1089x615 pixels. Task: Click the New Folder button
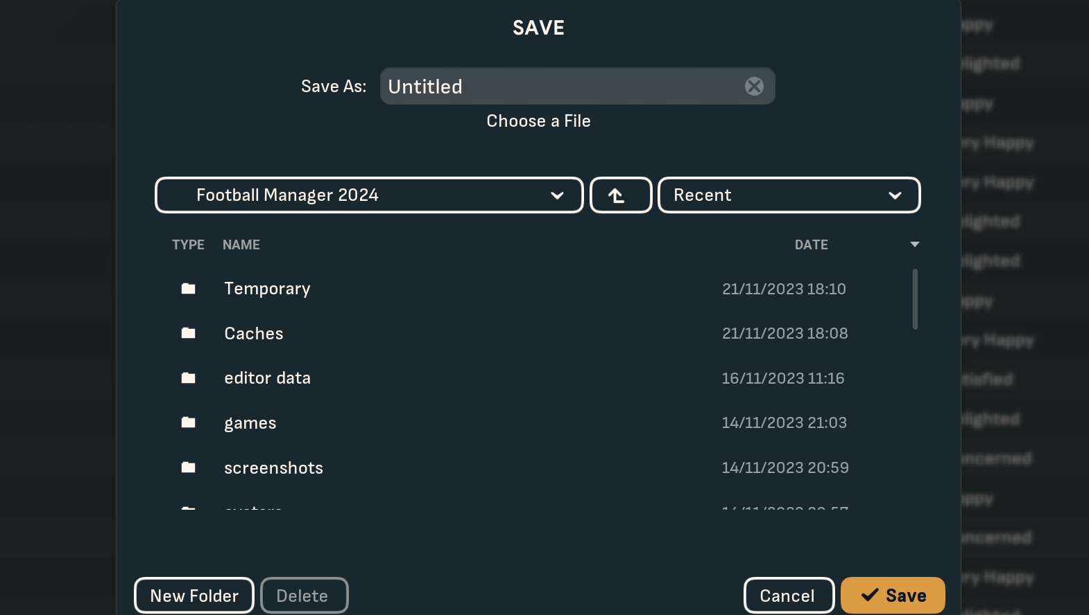point(194,596)
